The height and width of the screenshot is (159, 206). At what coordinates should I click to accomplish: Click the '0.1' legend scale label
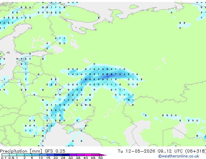4,158
